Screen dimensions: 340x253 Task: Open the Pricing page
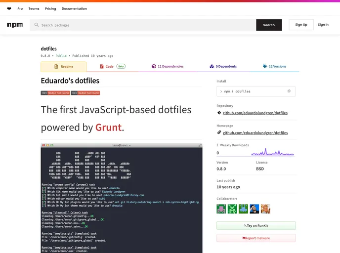tap(50, 9)
